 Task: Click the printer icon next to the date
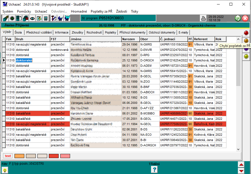point(204,19)
